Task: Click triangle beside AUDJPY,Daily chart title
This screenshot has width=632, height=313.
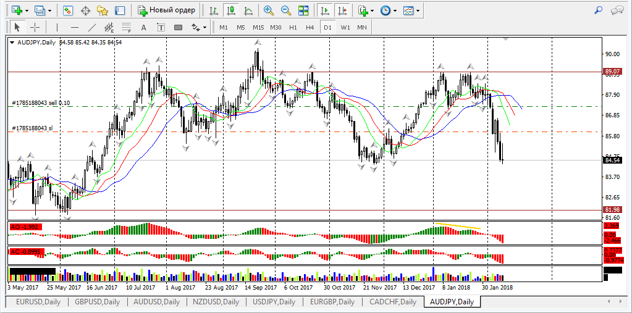Action: tap(12, 42)
